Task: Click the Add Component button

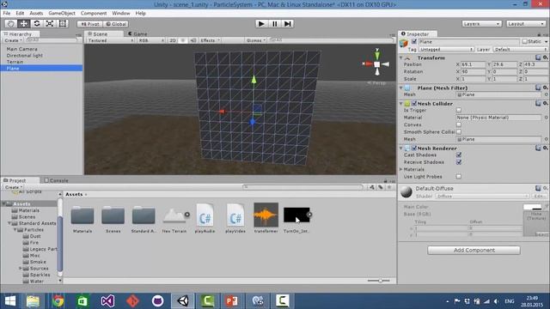Action: coord(474,250)
